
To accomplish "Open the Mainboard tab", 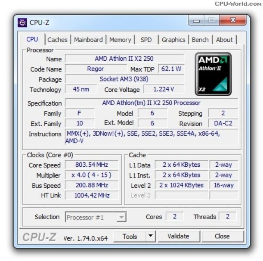I will (88, 40).
